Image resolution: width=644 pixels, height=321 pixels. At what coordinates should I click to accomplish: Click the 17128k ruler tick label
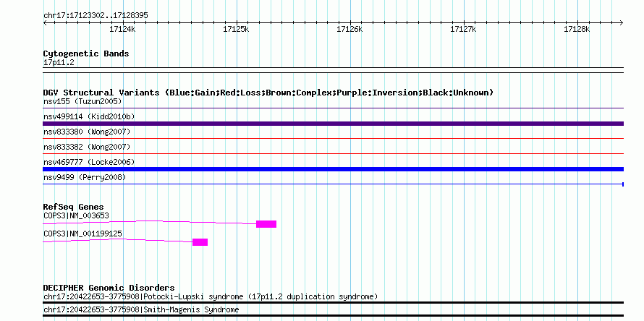coord(577,29)
